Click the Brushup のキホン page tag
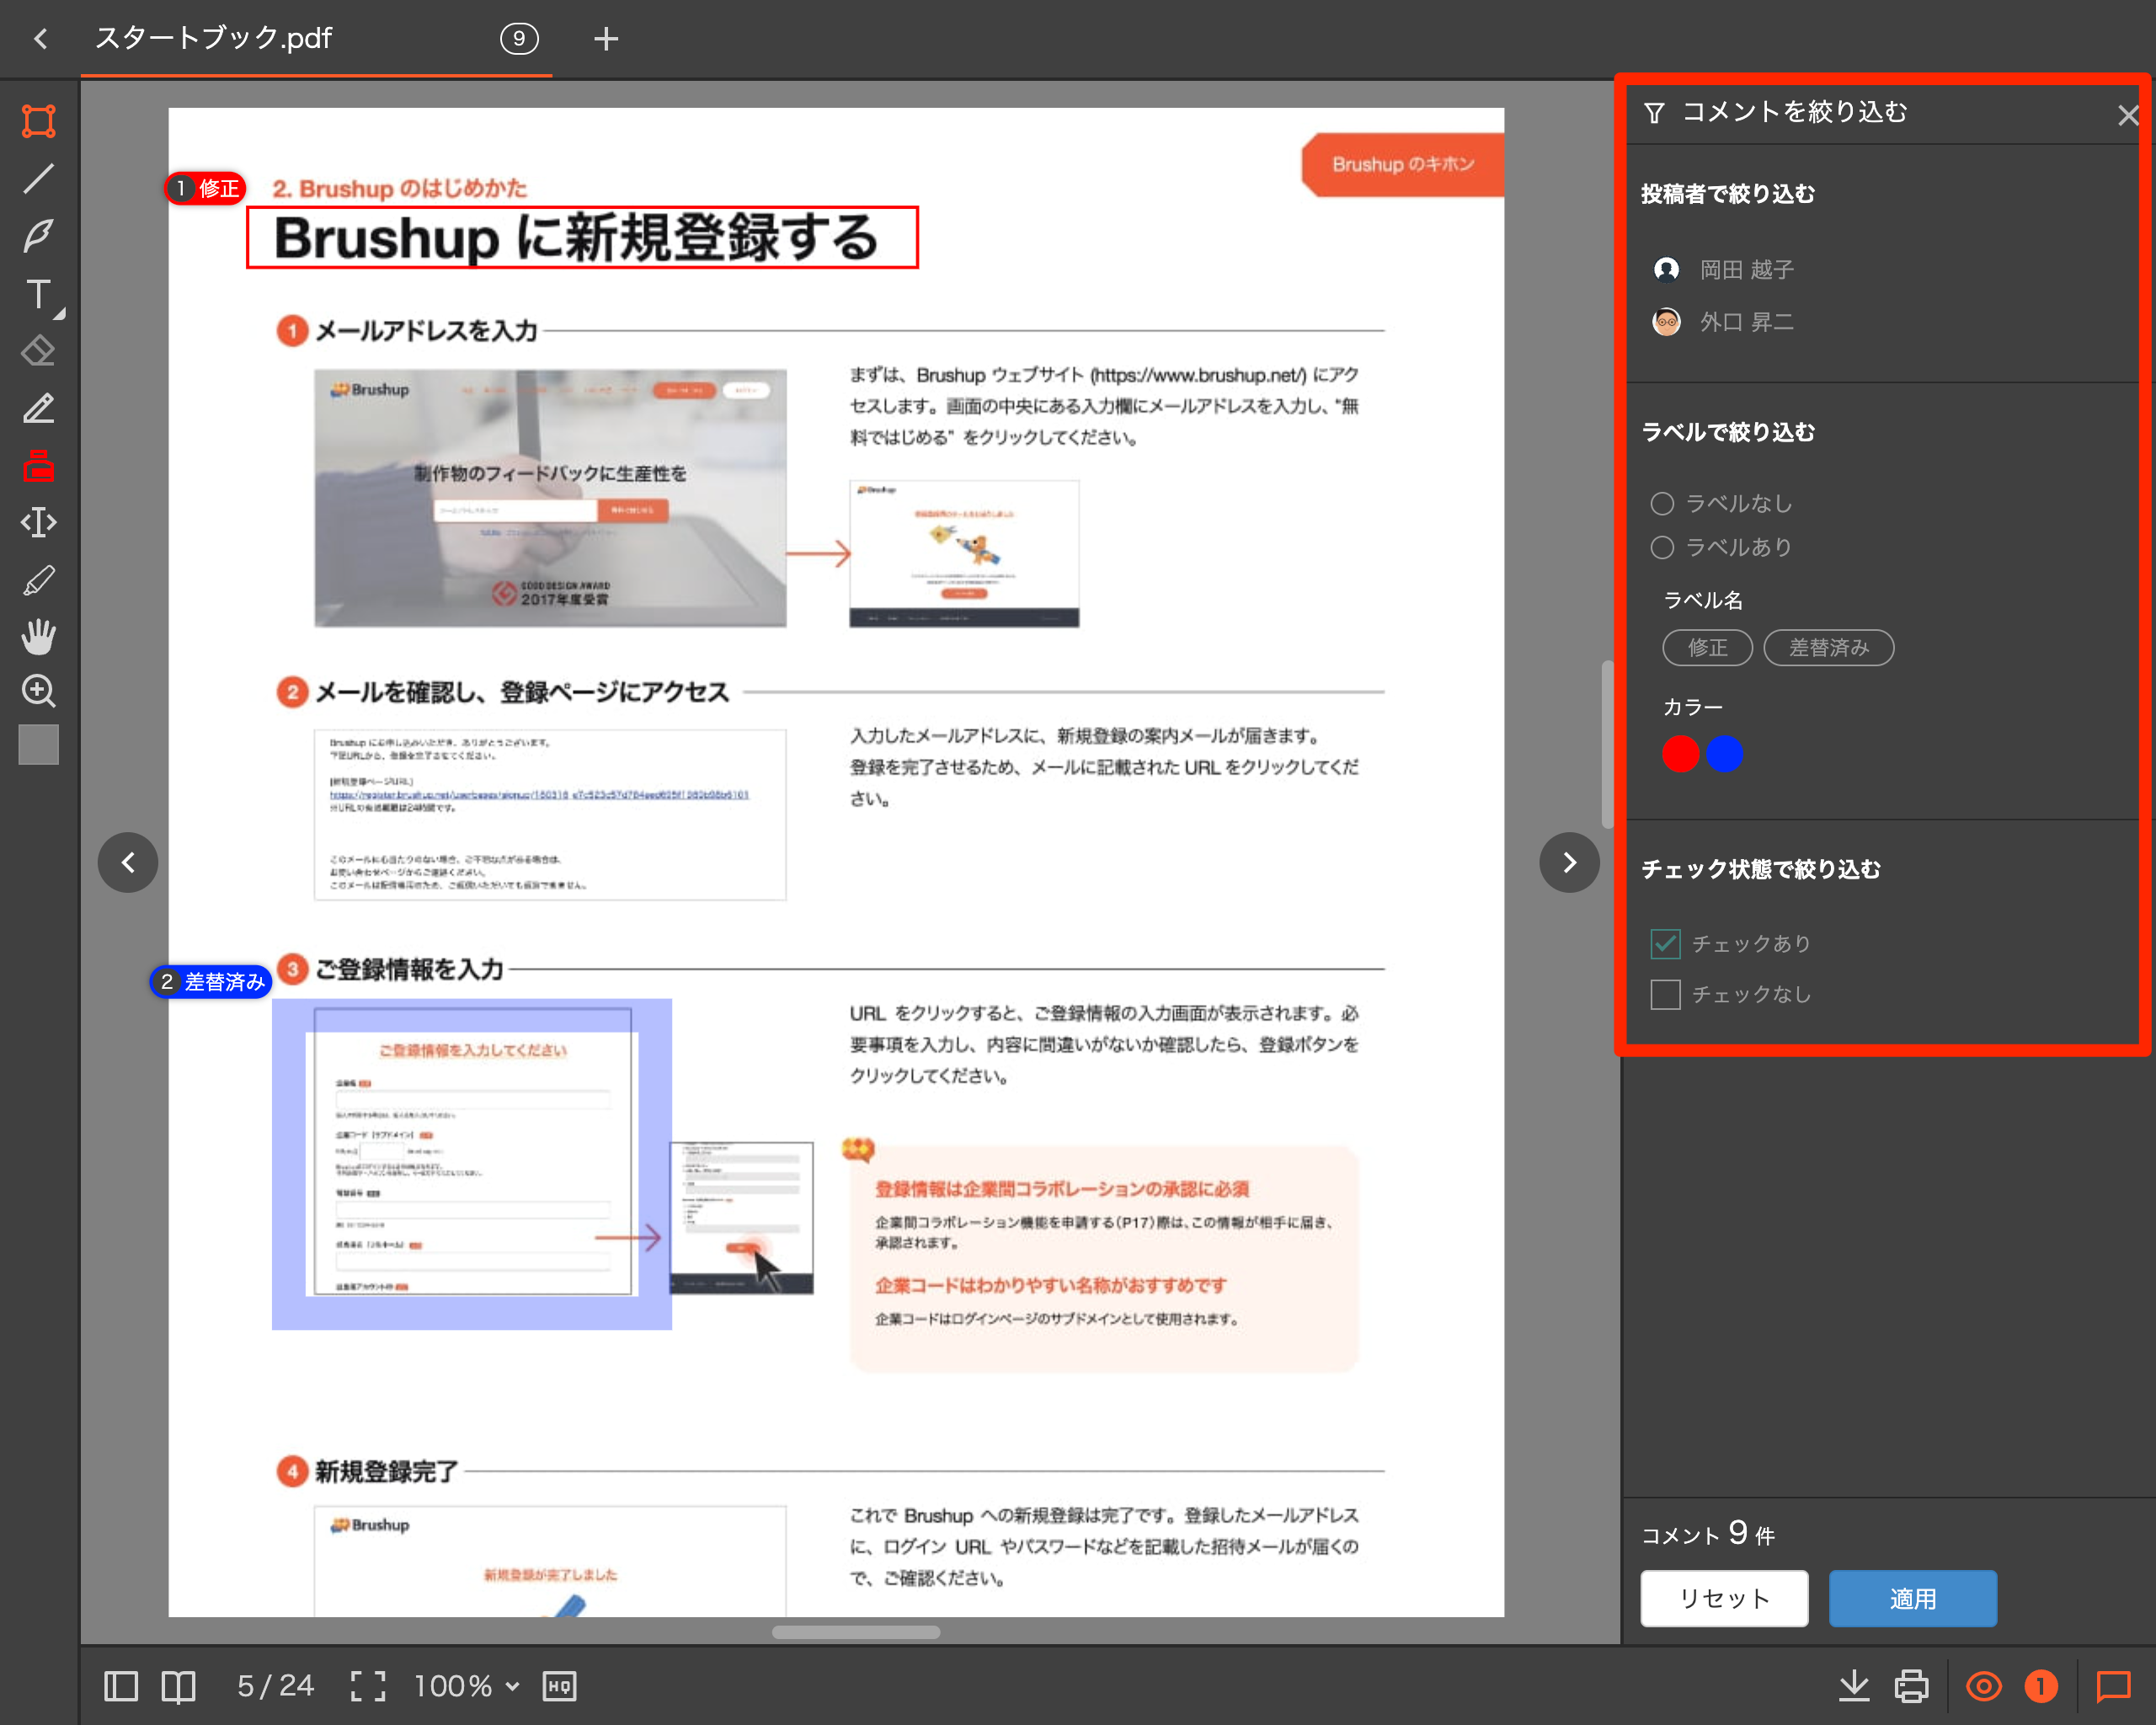Viewport: 2156px width, 1725px height. click(x=1402, y=164)
